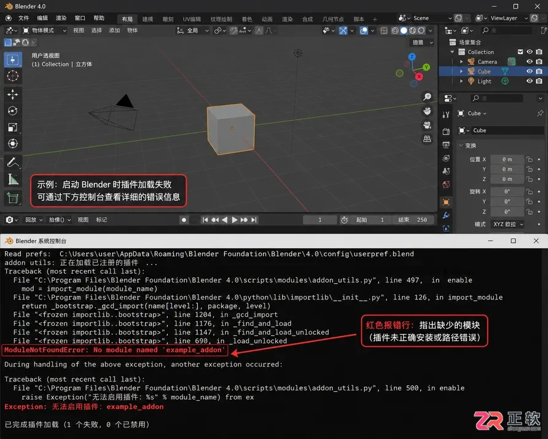Image resolution: width=548 pixels, height=439 pixels.
Task: Open the Object Mode dropdown
Action: pos(44,30)
